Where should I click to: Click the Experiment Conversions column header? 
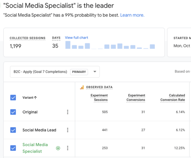point(136,97)
